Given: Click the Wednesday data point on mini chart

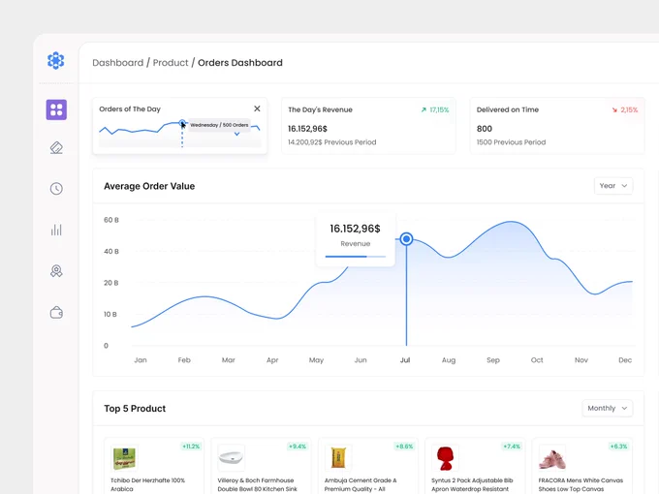Looking at the screenshot, I should 182,123.
